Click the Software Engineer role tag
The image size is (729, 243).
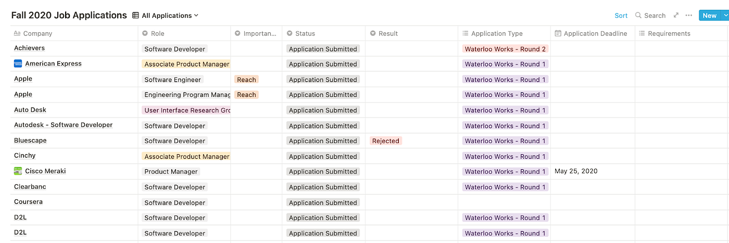172,80
